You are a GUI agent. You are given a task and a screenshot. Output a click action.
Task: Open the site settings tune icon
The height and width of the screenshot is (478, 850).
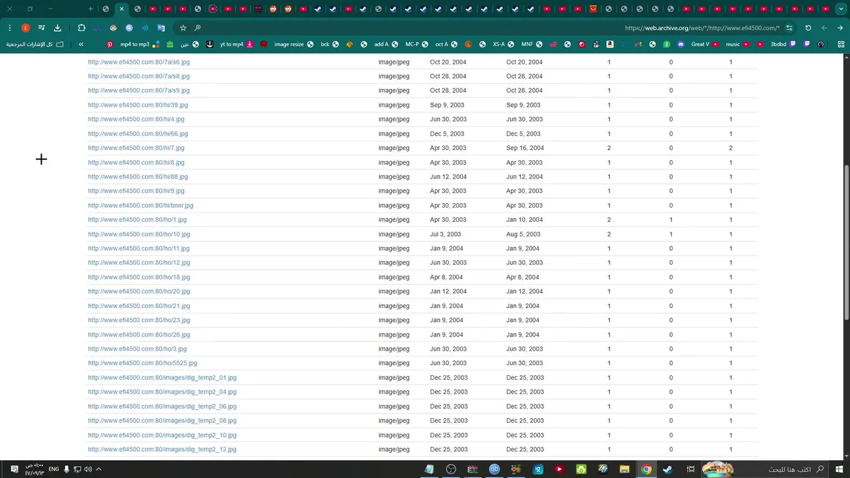click(x=789, y=28)
